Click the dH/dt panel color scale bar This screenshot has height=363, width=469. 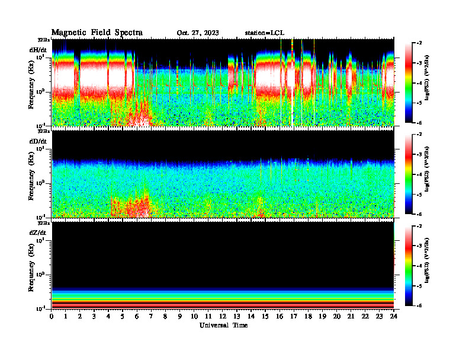click(409, 82)
